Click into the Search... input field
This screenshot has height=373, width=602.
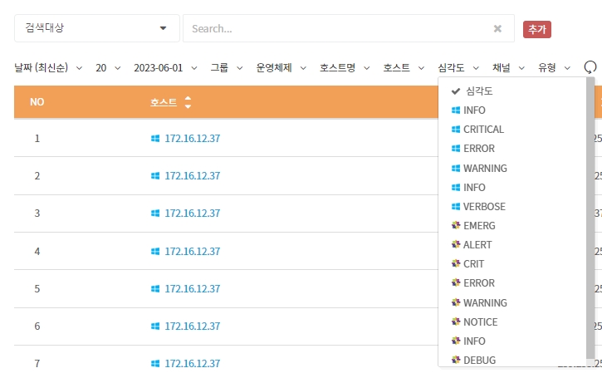[336, 28]
